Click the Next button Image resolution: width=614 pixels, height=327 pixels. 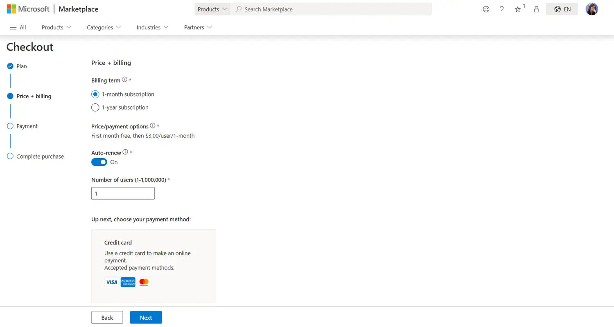click(x=146, y=317)
